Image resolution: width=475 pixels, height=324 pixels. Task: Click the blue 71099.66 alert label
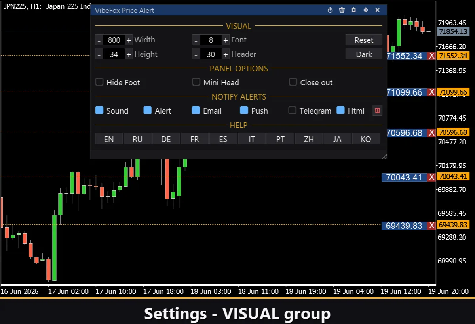[x=407, y=92]
